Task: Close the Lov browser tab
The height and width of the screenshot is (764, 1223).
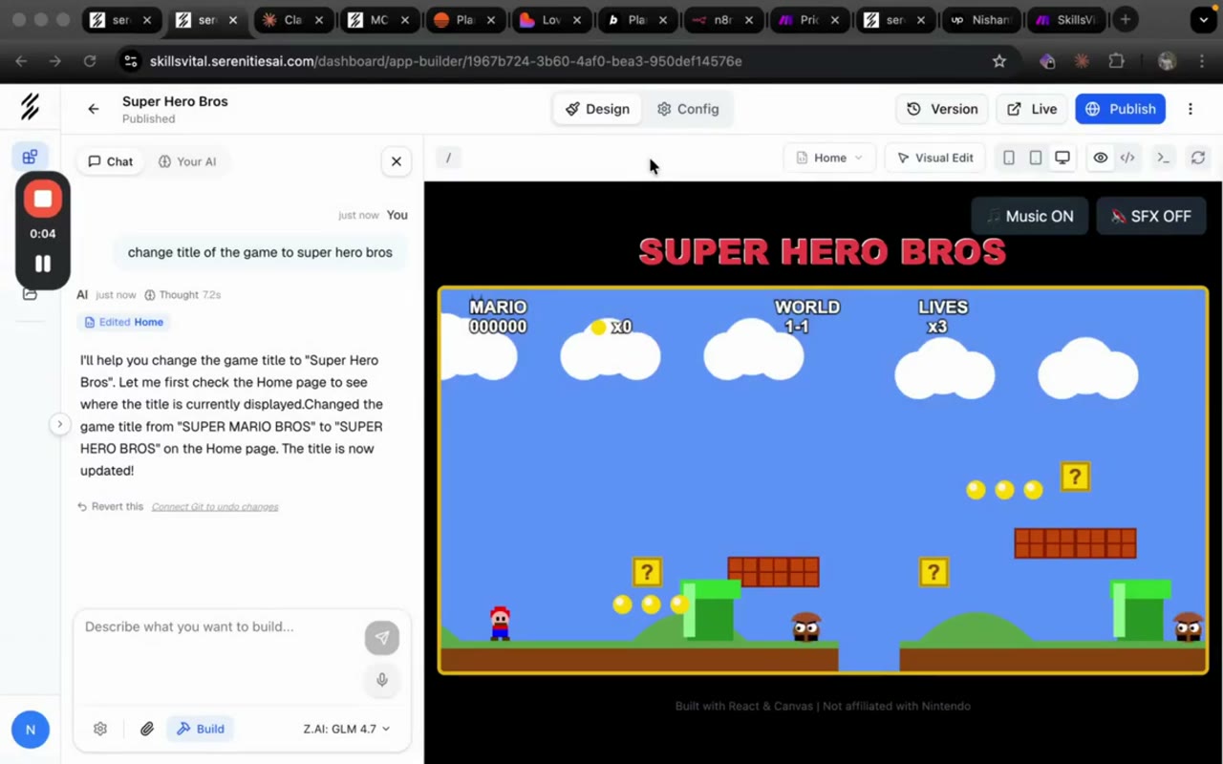Action: (576, 19)
